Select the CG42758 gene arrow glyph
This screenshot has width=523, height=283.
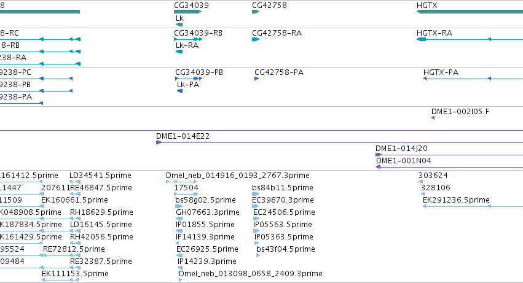point(256,12)
